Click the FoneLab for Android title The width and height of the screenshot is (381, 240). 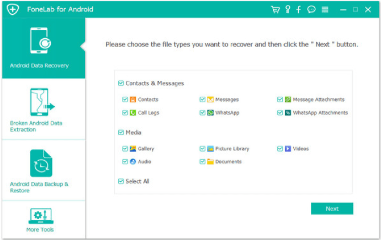pyautogui.click(x=60, y=9)
